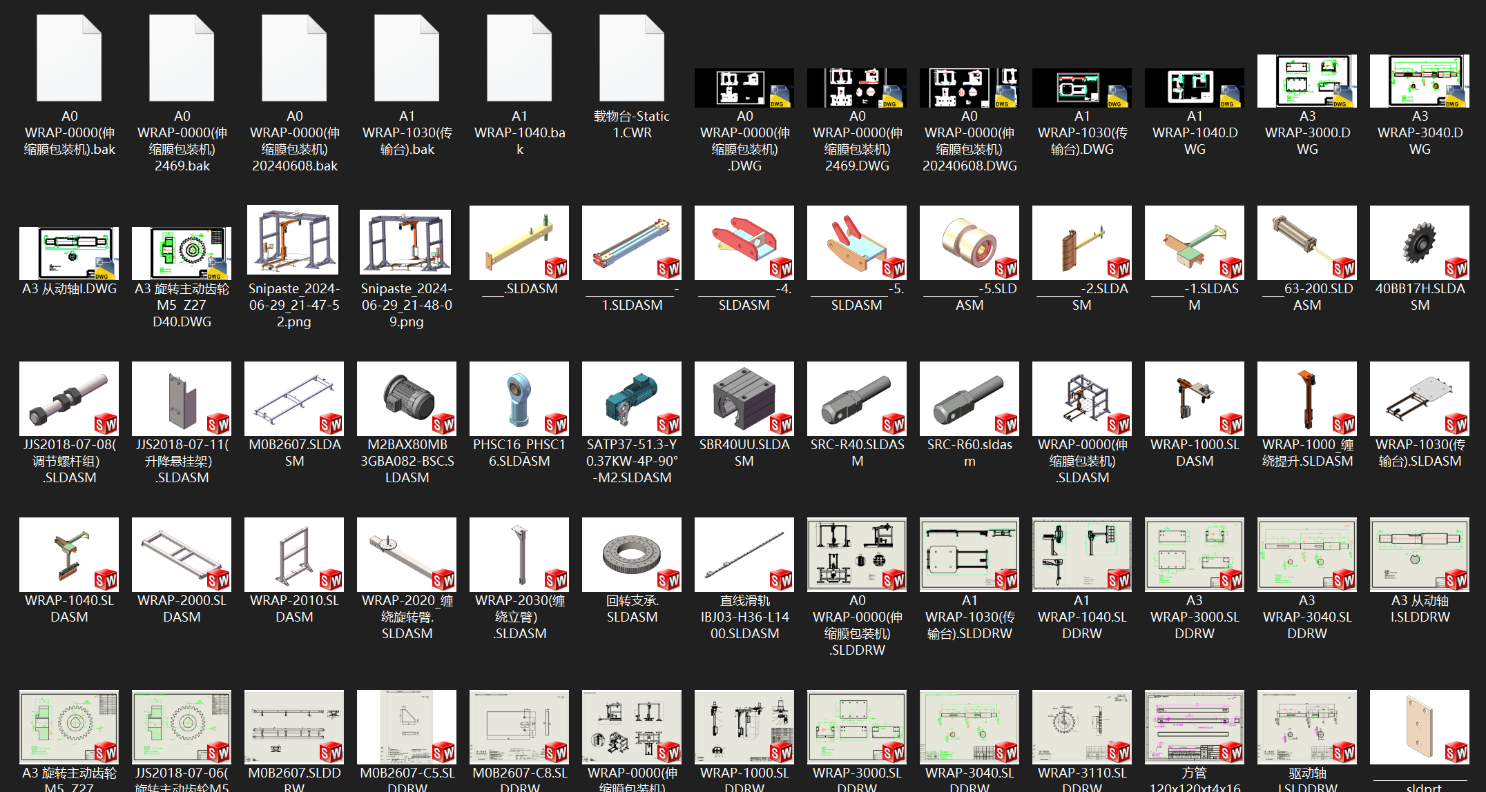The width and height of the screenshot is (1486, 792).
Task: Select the A1 WRAP-1040.bak backup file
Action: click(519, 59)
